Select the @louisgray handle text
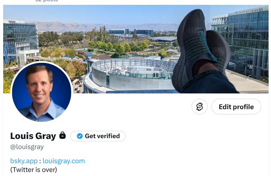This screenshot has width=271, height=176. click(27, 147)
